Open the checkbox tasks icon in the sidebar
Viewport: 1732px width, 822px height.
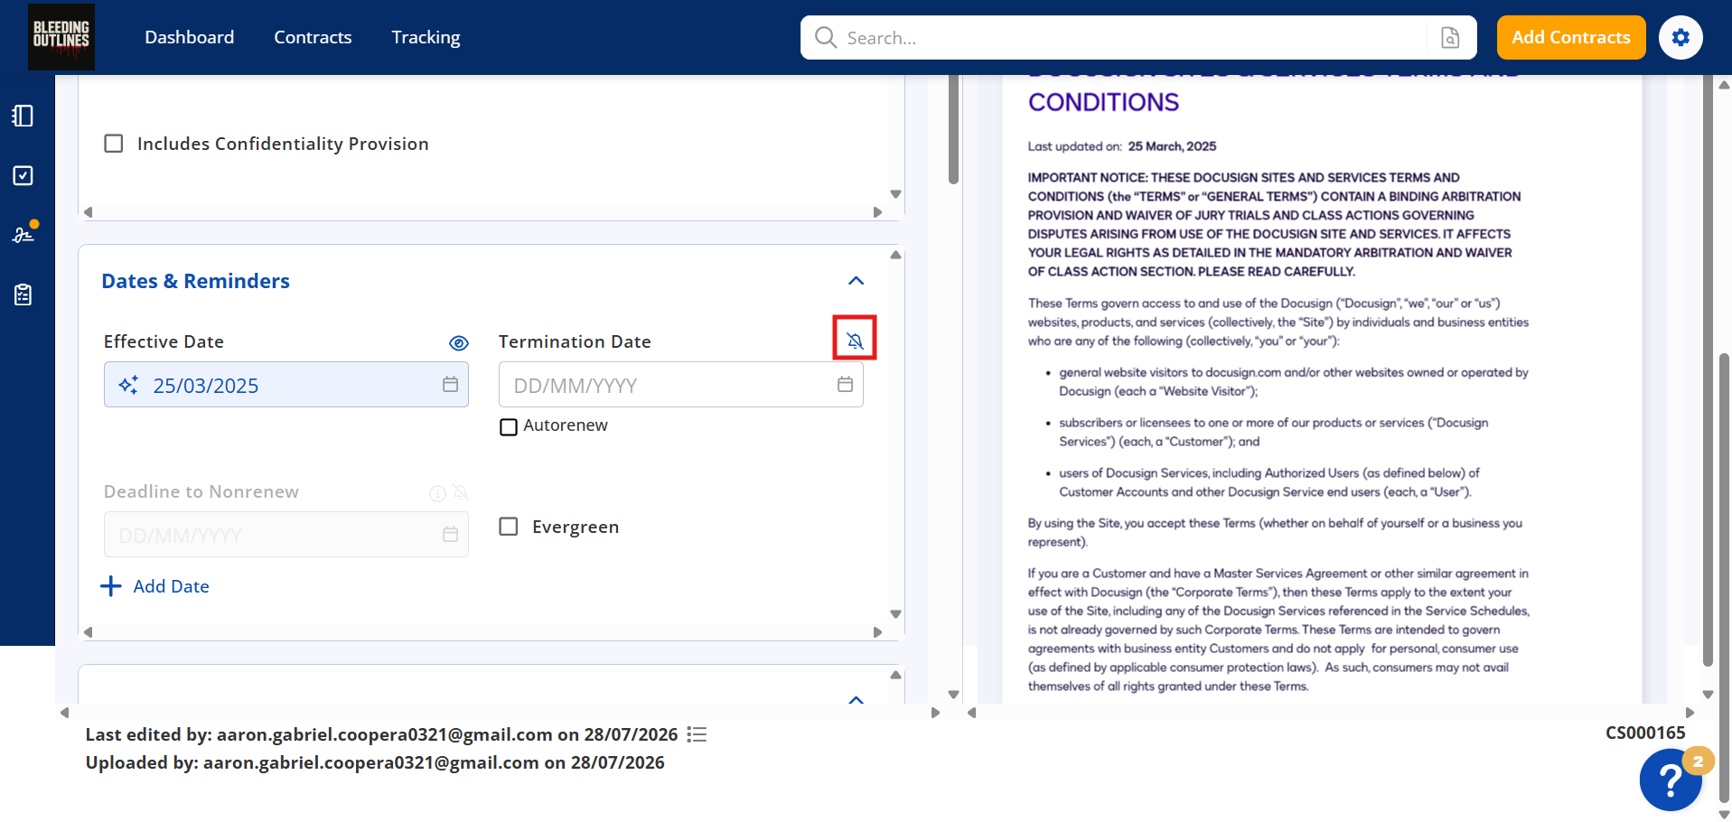(23, 175)
